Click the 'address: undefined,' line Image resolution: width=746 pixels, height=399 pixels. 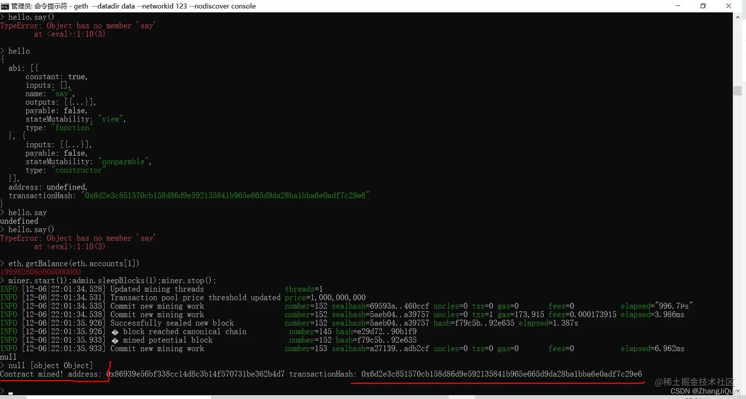pos(48,187)
